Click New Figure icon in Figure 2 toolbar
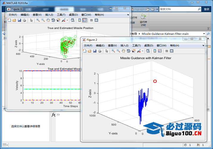Image resolution: width=213 pixels, height=149 pixels. 85,51
